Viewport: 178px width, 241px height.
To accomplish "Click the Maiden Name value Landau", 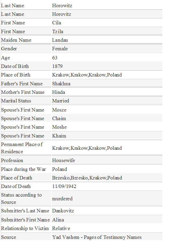I will (60, 40).
